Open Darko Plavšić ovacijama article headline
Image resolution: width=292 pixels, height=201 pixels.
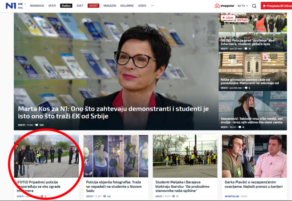(254, 184)
